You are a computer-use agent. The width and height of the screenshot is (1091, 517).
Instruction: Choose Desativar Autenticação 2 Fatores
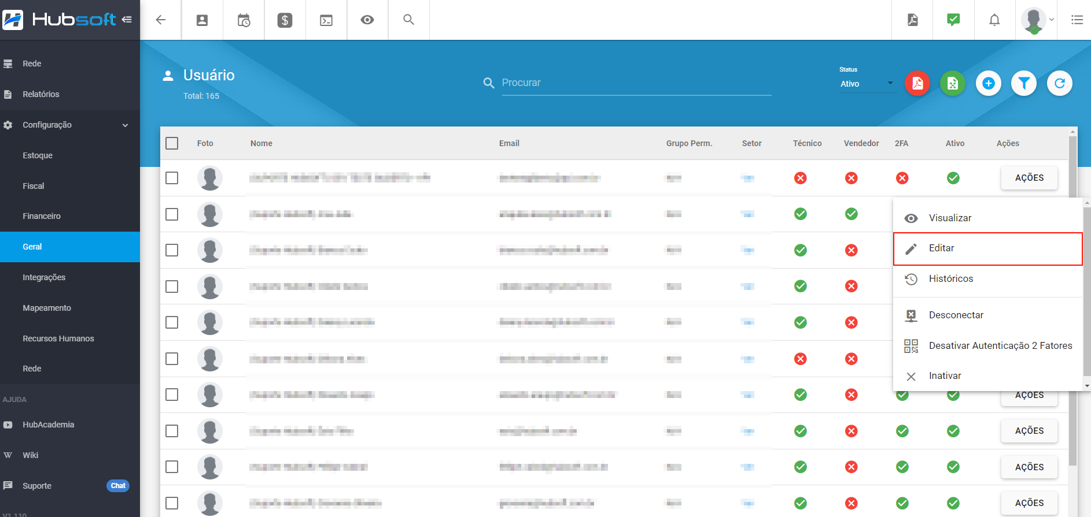click(x=987, y=345)
